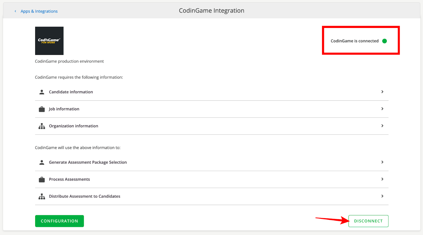Screen dimensions: 423x235
Task: Click the Organization information label
Action: (x=73, y=126)
